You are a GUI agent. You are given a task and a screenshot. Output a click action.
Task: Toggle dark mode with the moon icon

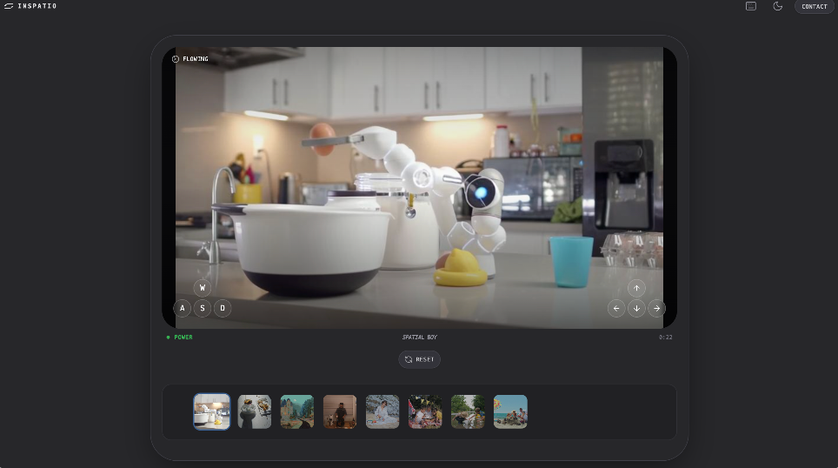pyautogui.click(x=777, y=6)
